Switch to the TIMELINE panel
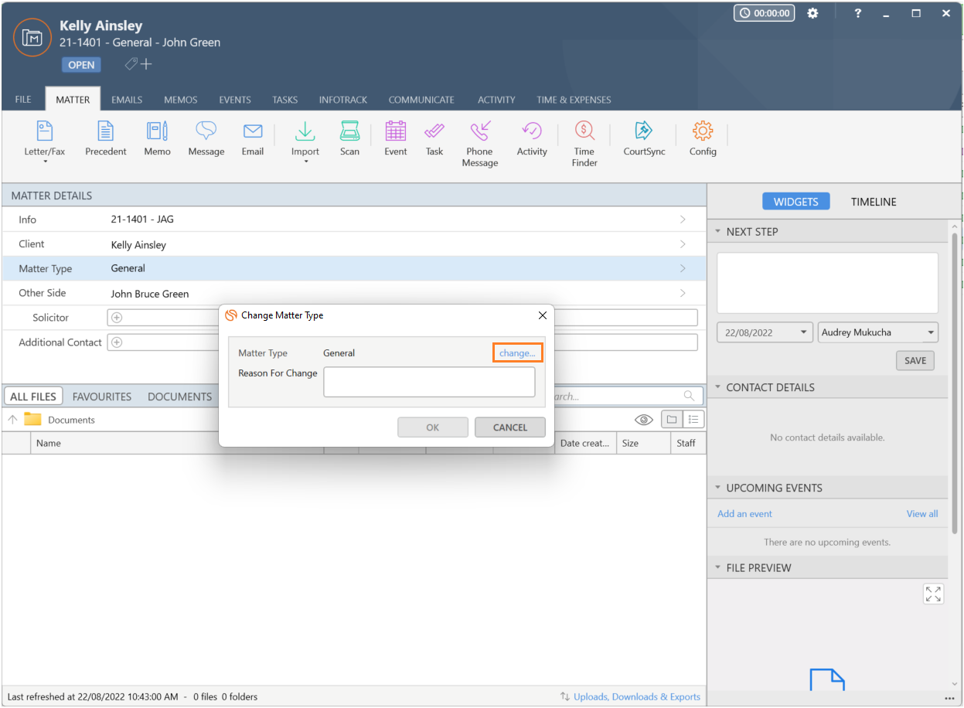Viewport: 964px width, 708px height. [874, 201]
